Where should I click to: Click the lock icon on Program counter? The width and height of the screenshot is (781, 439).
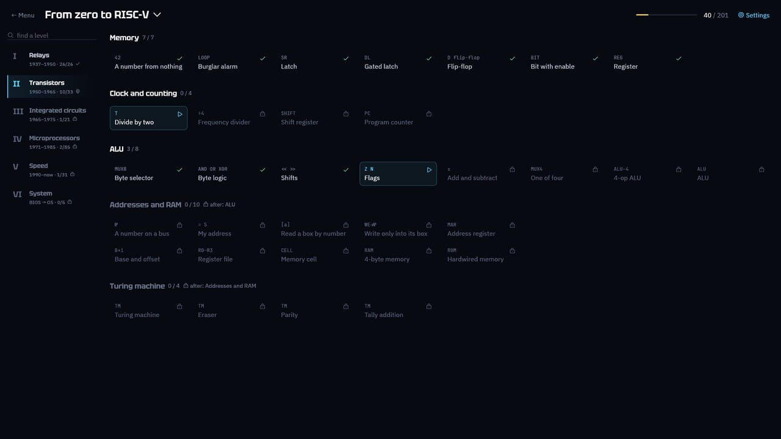pos(429,114)
